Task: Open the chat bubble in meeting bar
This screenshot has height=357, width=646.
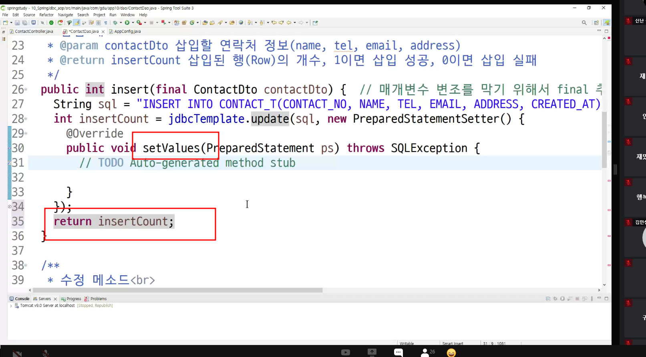Action: 398,353
